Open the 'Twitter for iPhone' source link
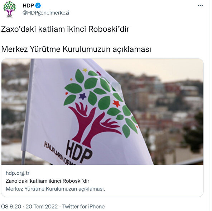This screenshot has width=212, height=211. point(83,207)
